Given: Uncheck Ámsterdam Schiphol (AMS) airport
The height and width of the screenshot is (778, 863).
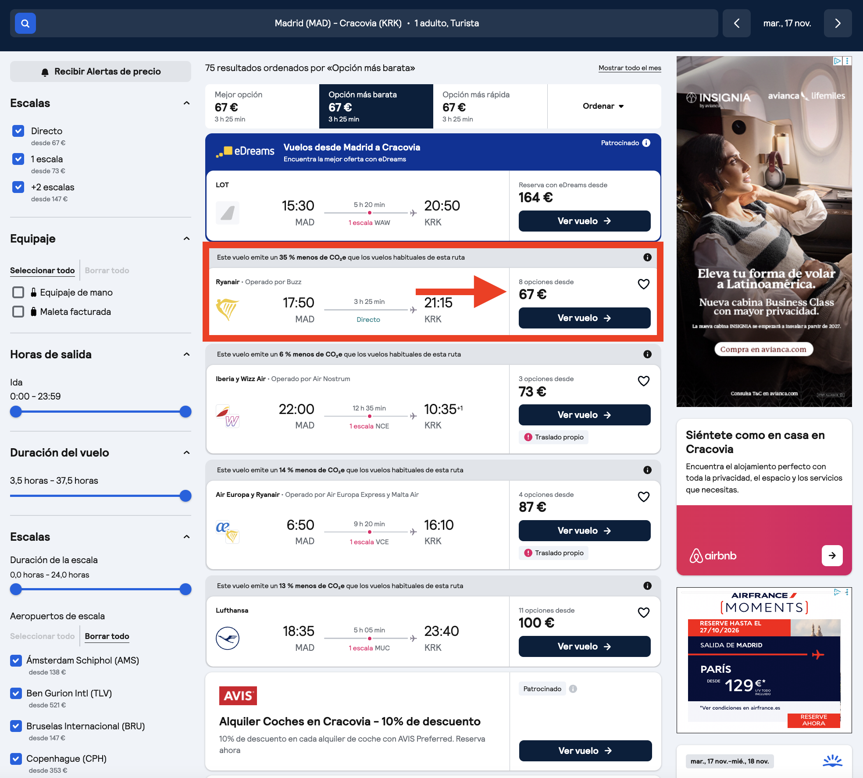Looking at the screenshot, I should point(16,660).
